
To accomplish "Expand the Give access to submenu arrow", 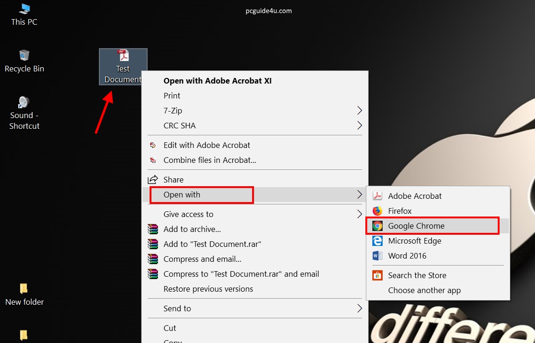I will coord(359,214).
